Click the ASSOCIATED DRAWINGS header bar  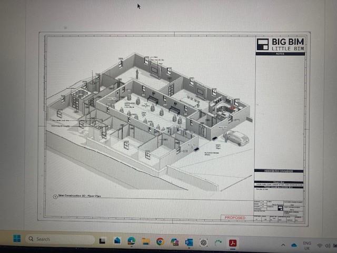tap(279, 171)
